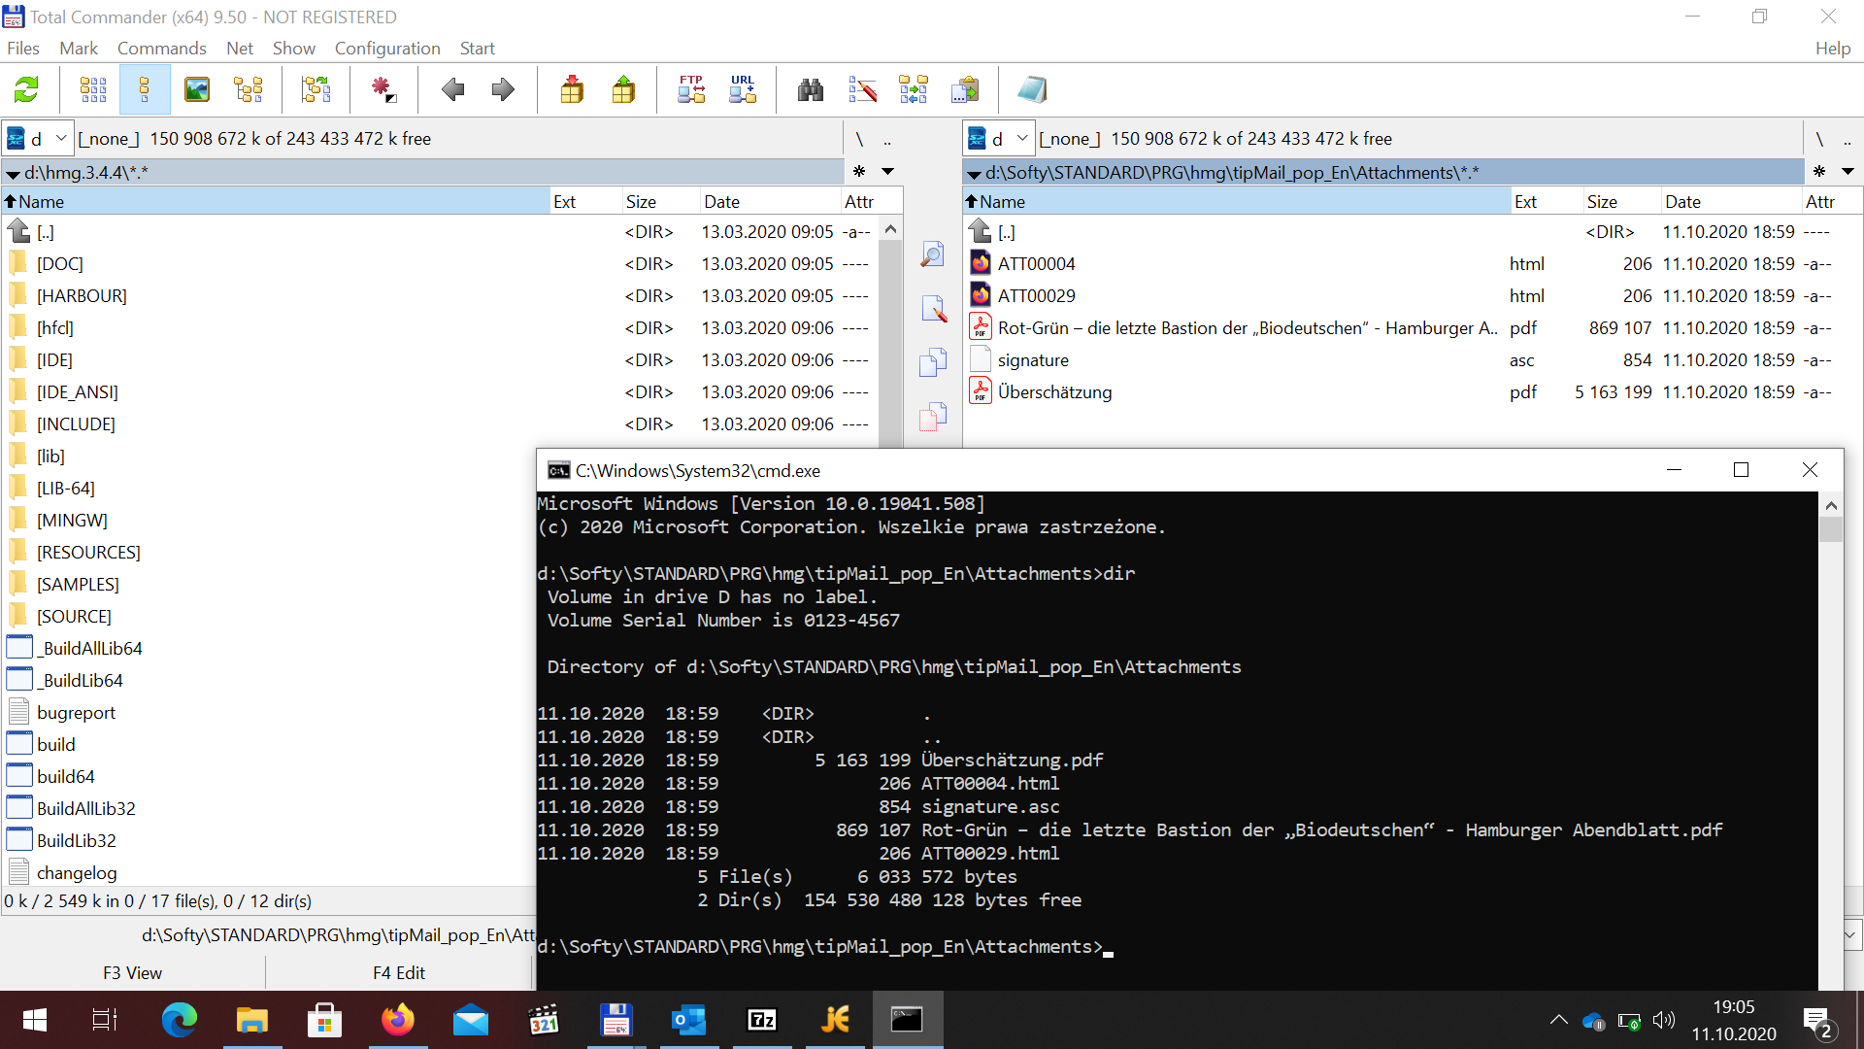
Task: Sort left panel by Name header
Action: coord(276,202)
